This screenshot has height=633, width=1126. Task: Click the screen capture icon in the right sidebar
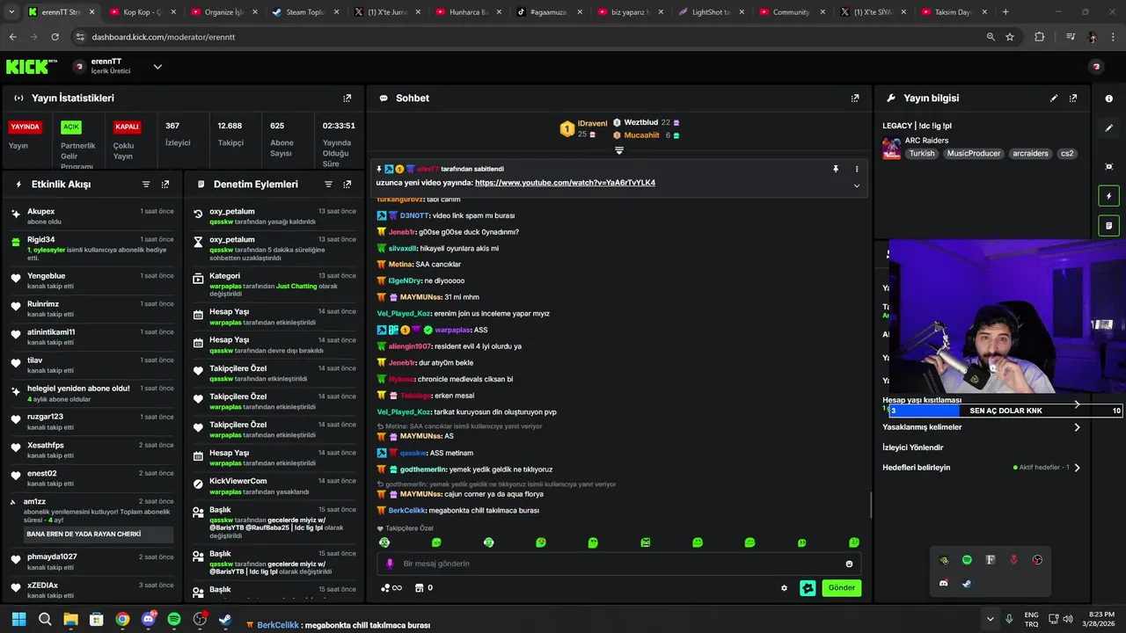click(x=1108, y=166)
